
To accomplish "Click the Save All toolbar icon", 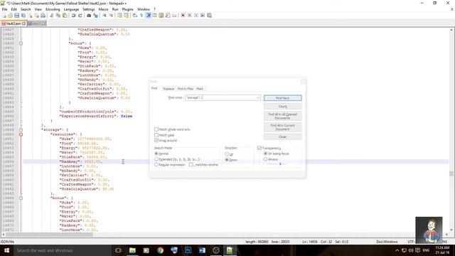I will click(x=23, y=16).
